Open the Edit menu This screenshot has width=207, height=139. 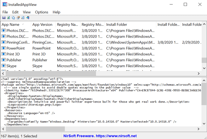click(15, 12)
